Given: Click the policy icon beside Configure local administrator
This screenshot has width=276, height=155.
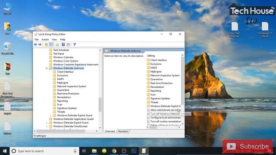Looking at the screenshot, I should pyautogui.click(x=148, y=118).
